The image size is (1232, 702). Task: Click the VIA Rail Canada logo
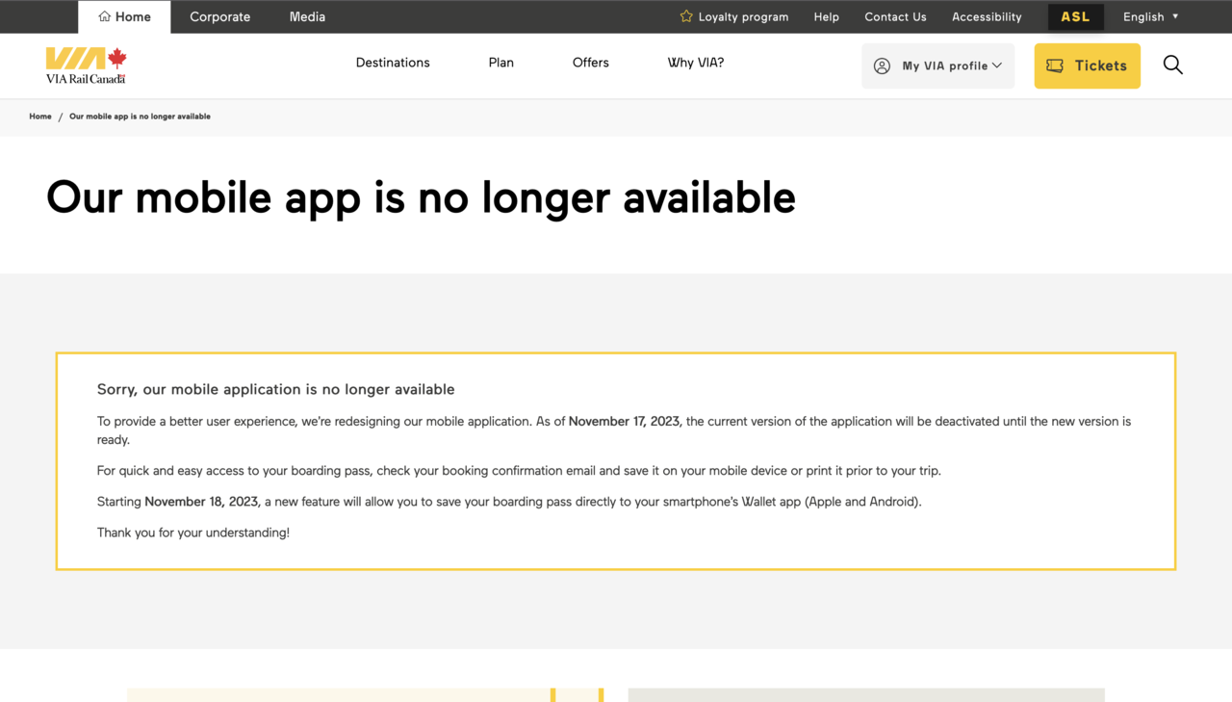pyautogui.click(x=87, y=65)
